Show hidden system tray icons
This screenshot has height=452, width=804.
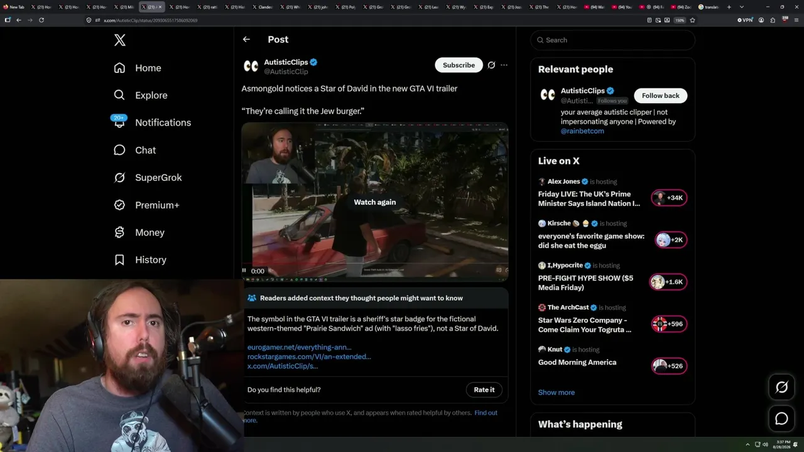click(x=747, y=444)
